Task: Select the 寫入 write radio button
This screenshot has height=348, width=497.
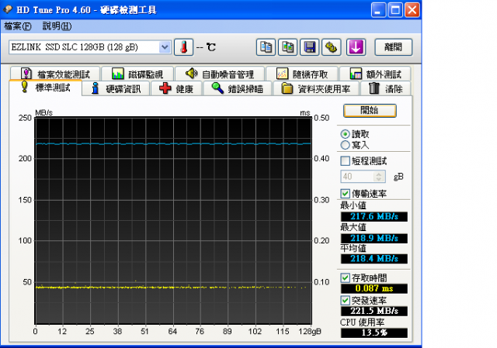Action: click(x=346, y=145)
